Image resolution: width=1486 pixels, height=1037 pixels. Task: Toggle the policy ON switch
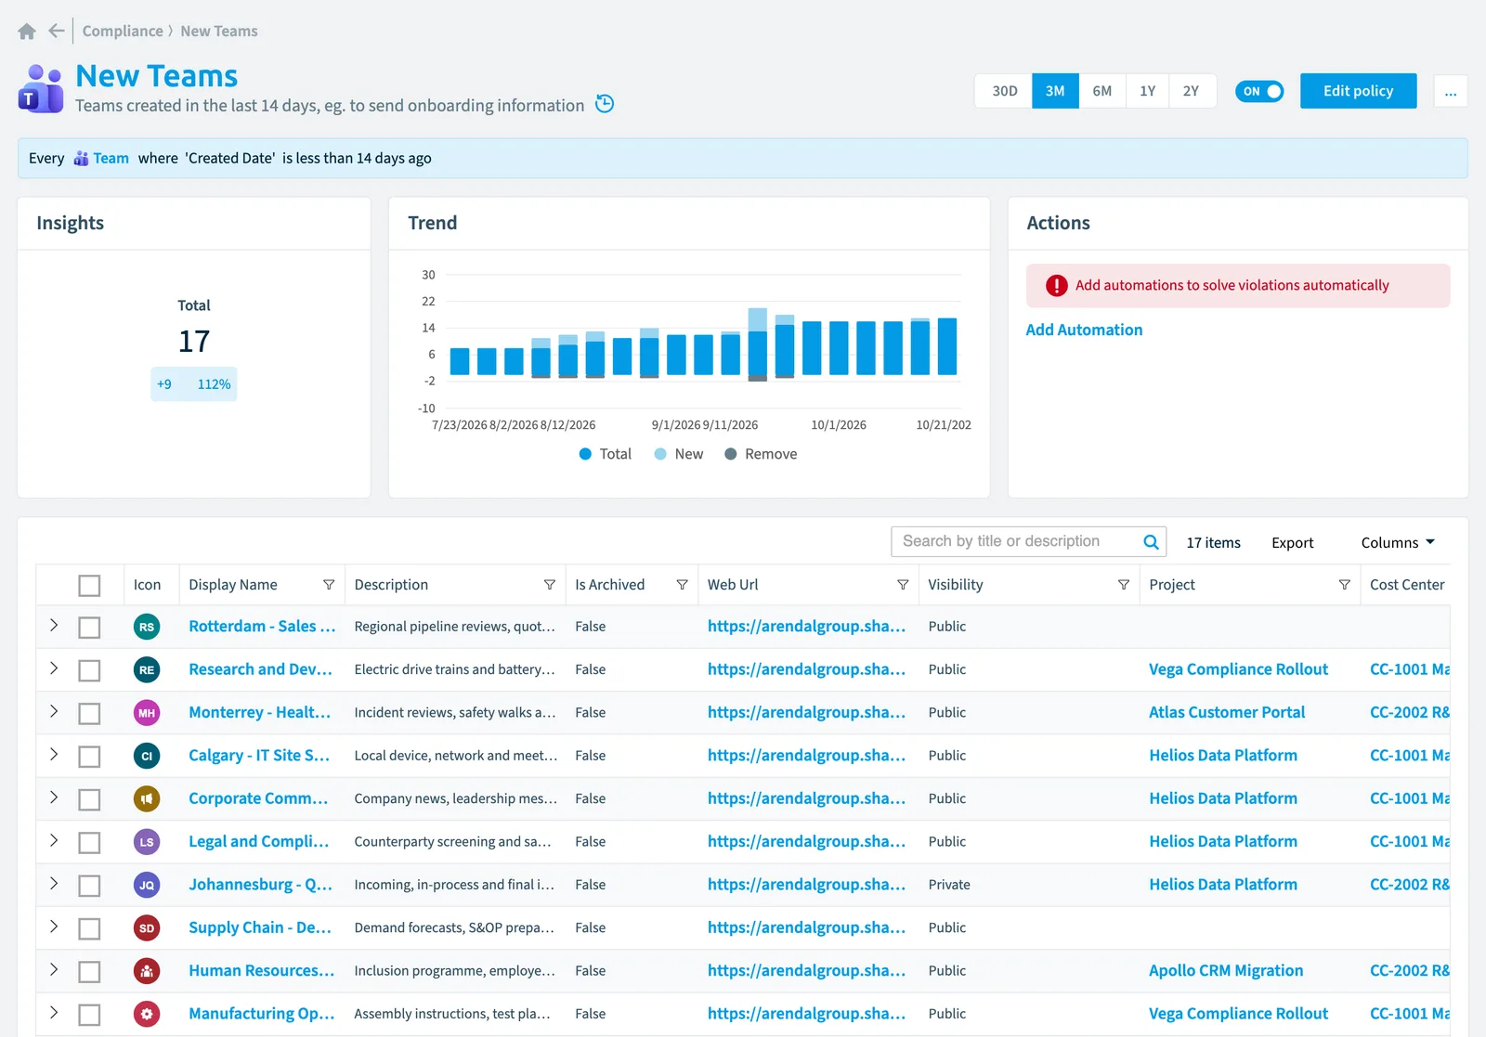coord(1259,91)
